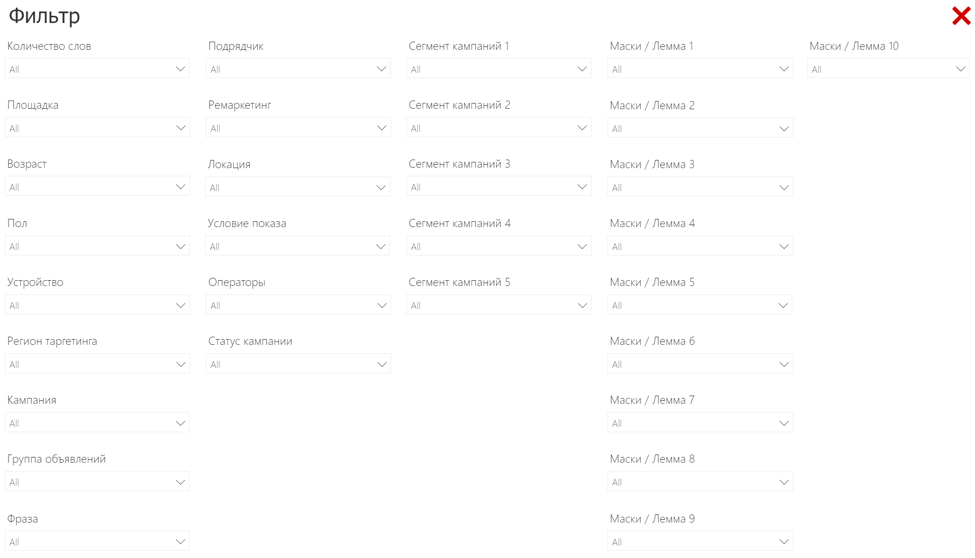Expand the Подрядчик dropdown
Screen dimensions: 975x558
298,69
